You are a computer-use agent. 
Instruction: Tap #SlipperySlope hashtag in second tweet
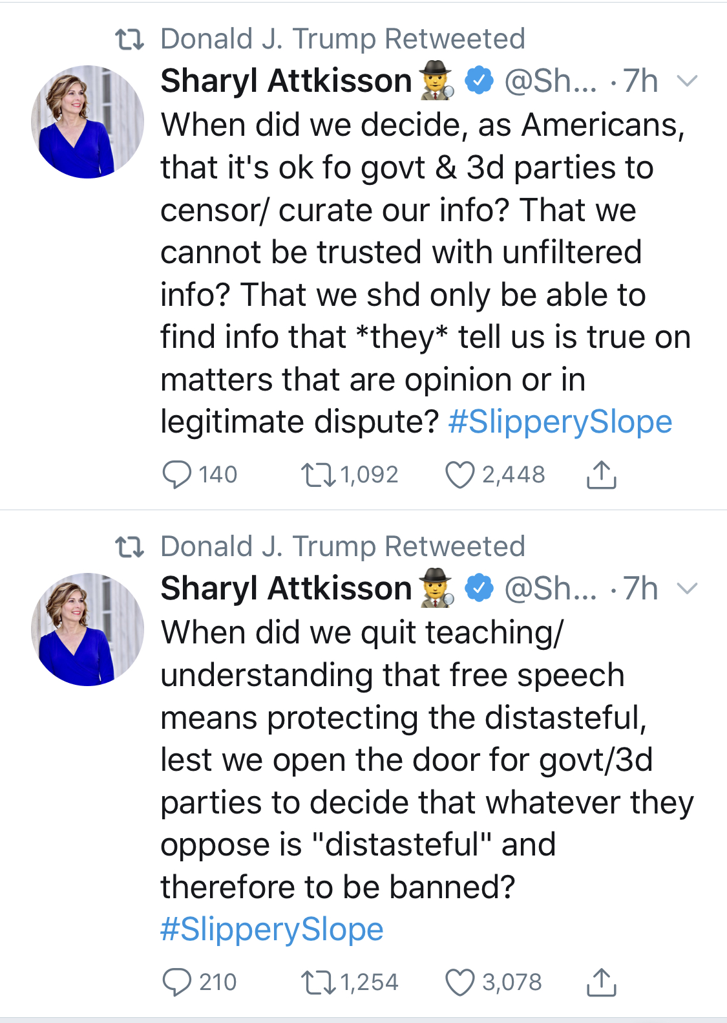point(272,930)
